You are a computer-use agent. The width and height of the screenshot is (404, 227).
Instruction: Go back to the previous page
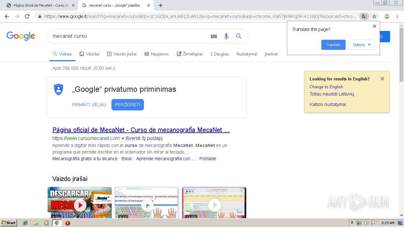pyautogui.click(x=7, y=16)
